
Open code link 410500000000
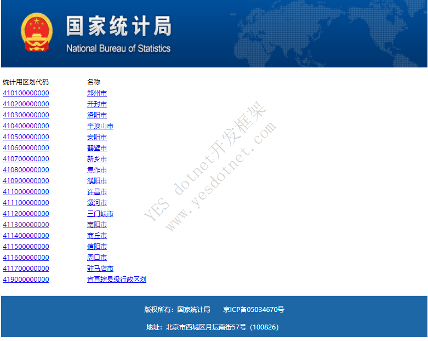26,137
